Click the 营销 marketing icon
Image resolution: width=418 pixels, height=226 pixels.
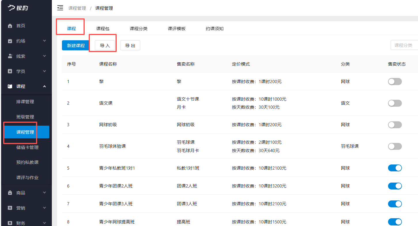coord(10,208)
